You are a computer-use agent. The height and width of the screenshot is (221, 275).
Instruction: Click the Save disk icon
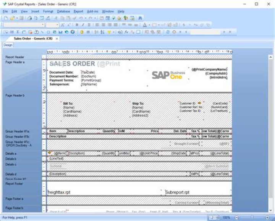tap(21, 18)
